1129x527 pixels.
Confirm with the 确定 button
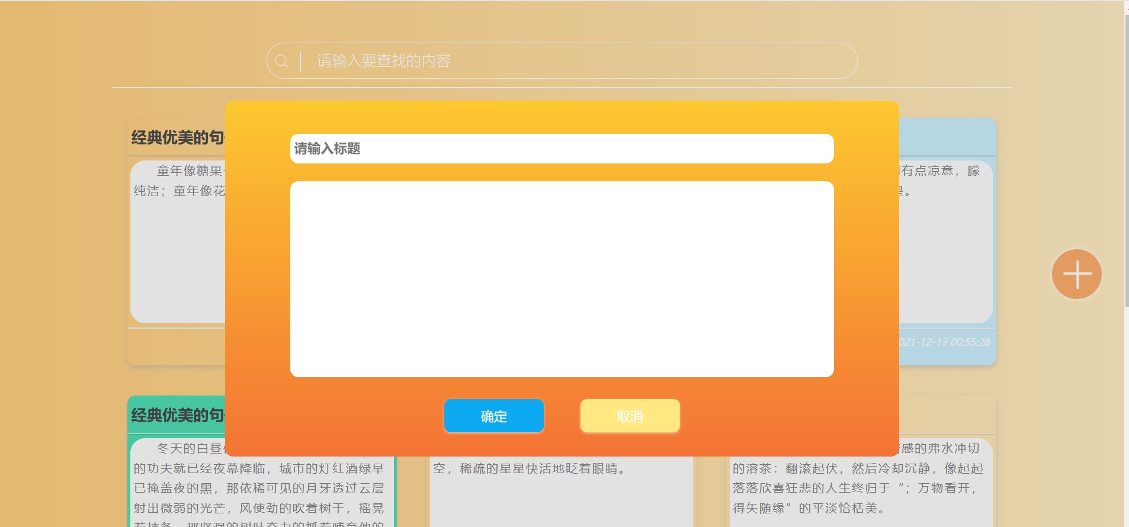click(x=493, y=416)
